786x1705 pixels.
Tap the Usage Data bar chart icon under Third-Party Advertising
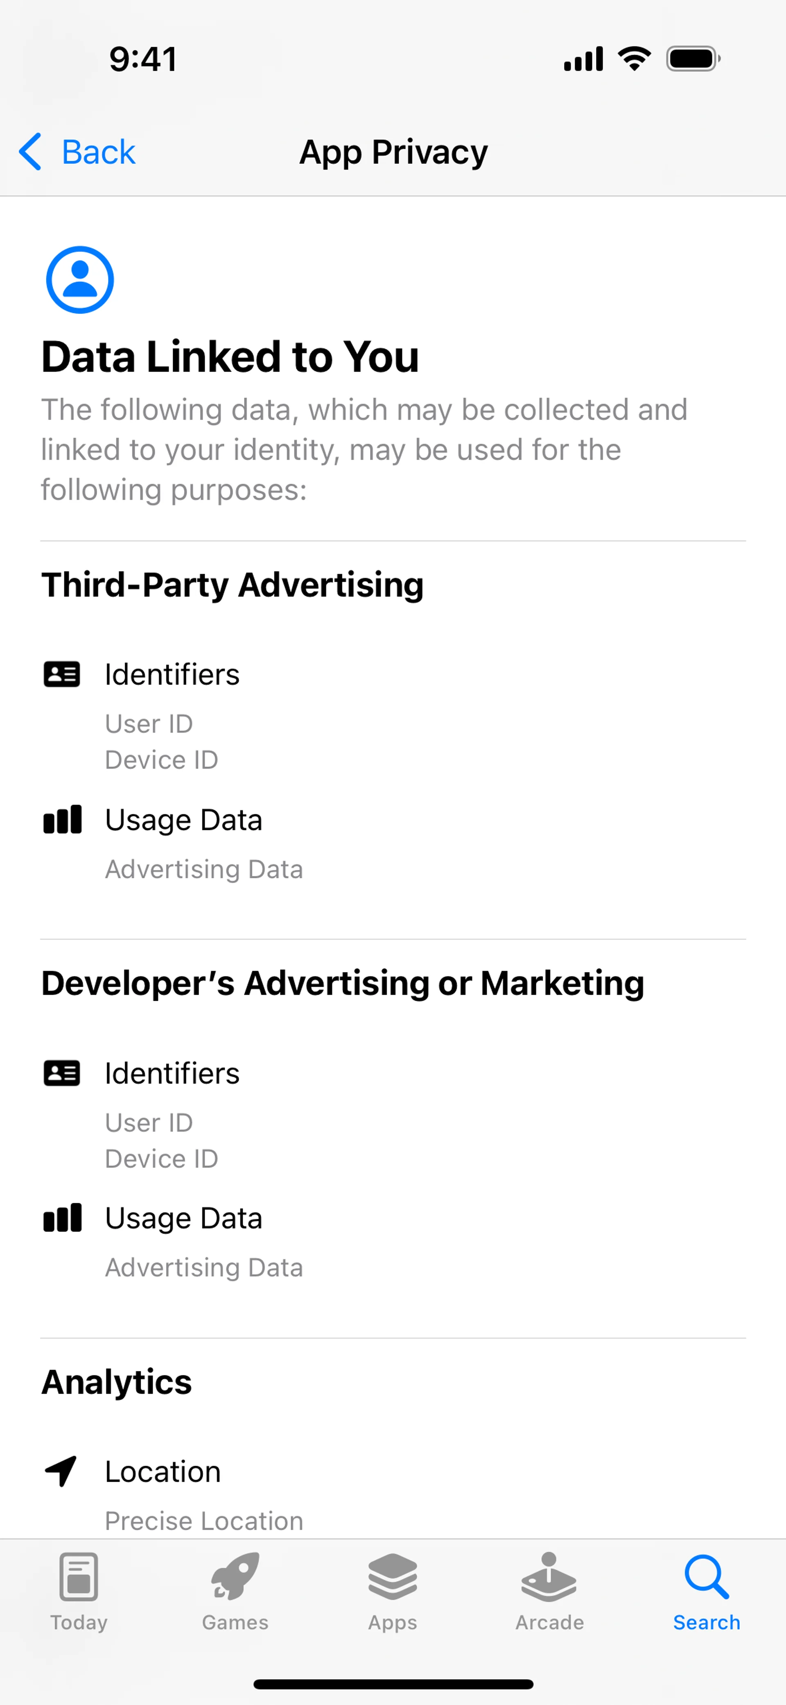coord(62,819)
